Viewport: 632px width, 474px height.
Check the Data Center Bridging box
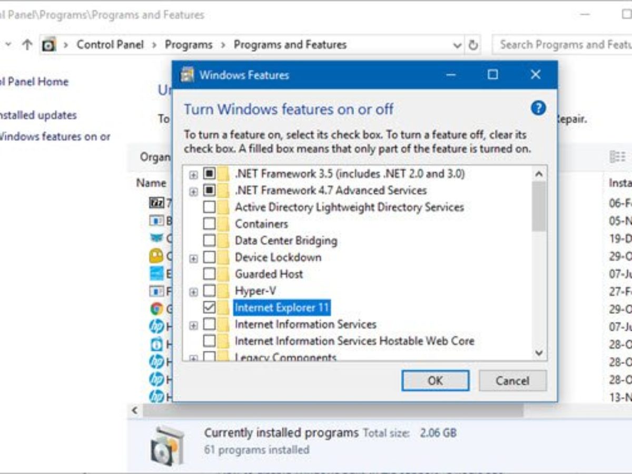pyautogui.click(x=209, y=241)
